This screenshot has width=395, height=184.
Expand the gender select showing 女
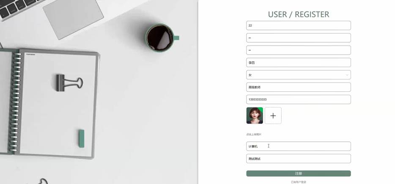pyautogui.click(x=299, y=75)
